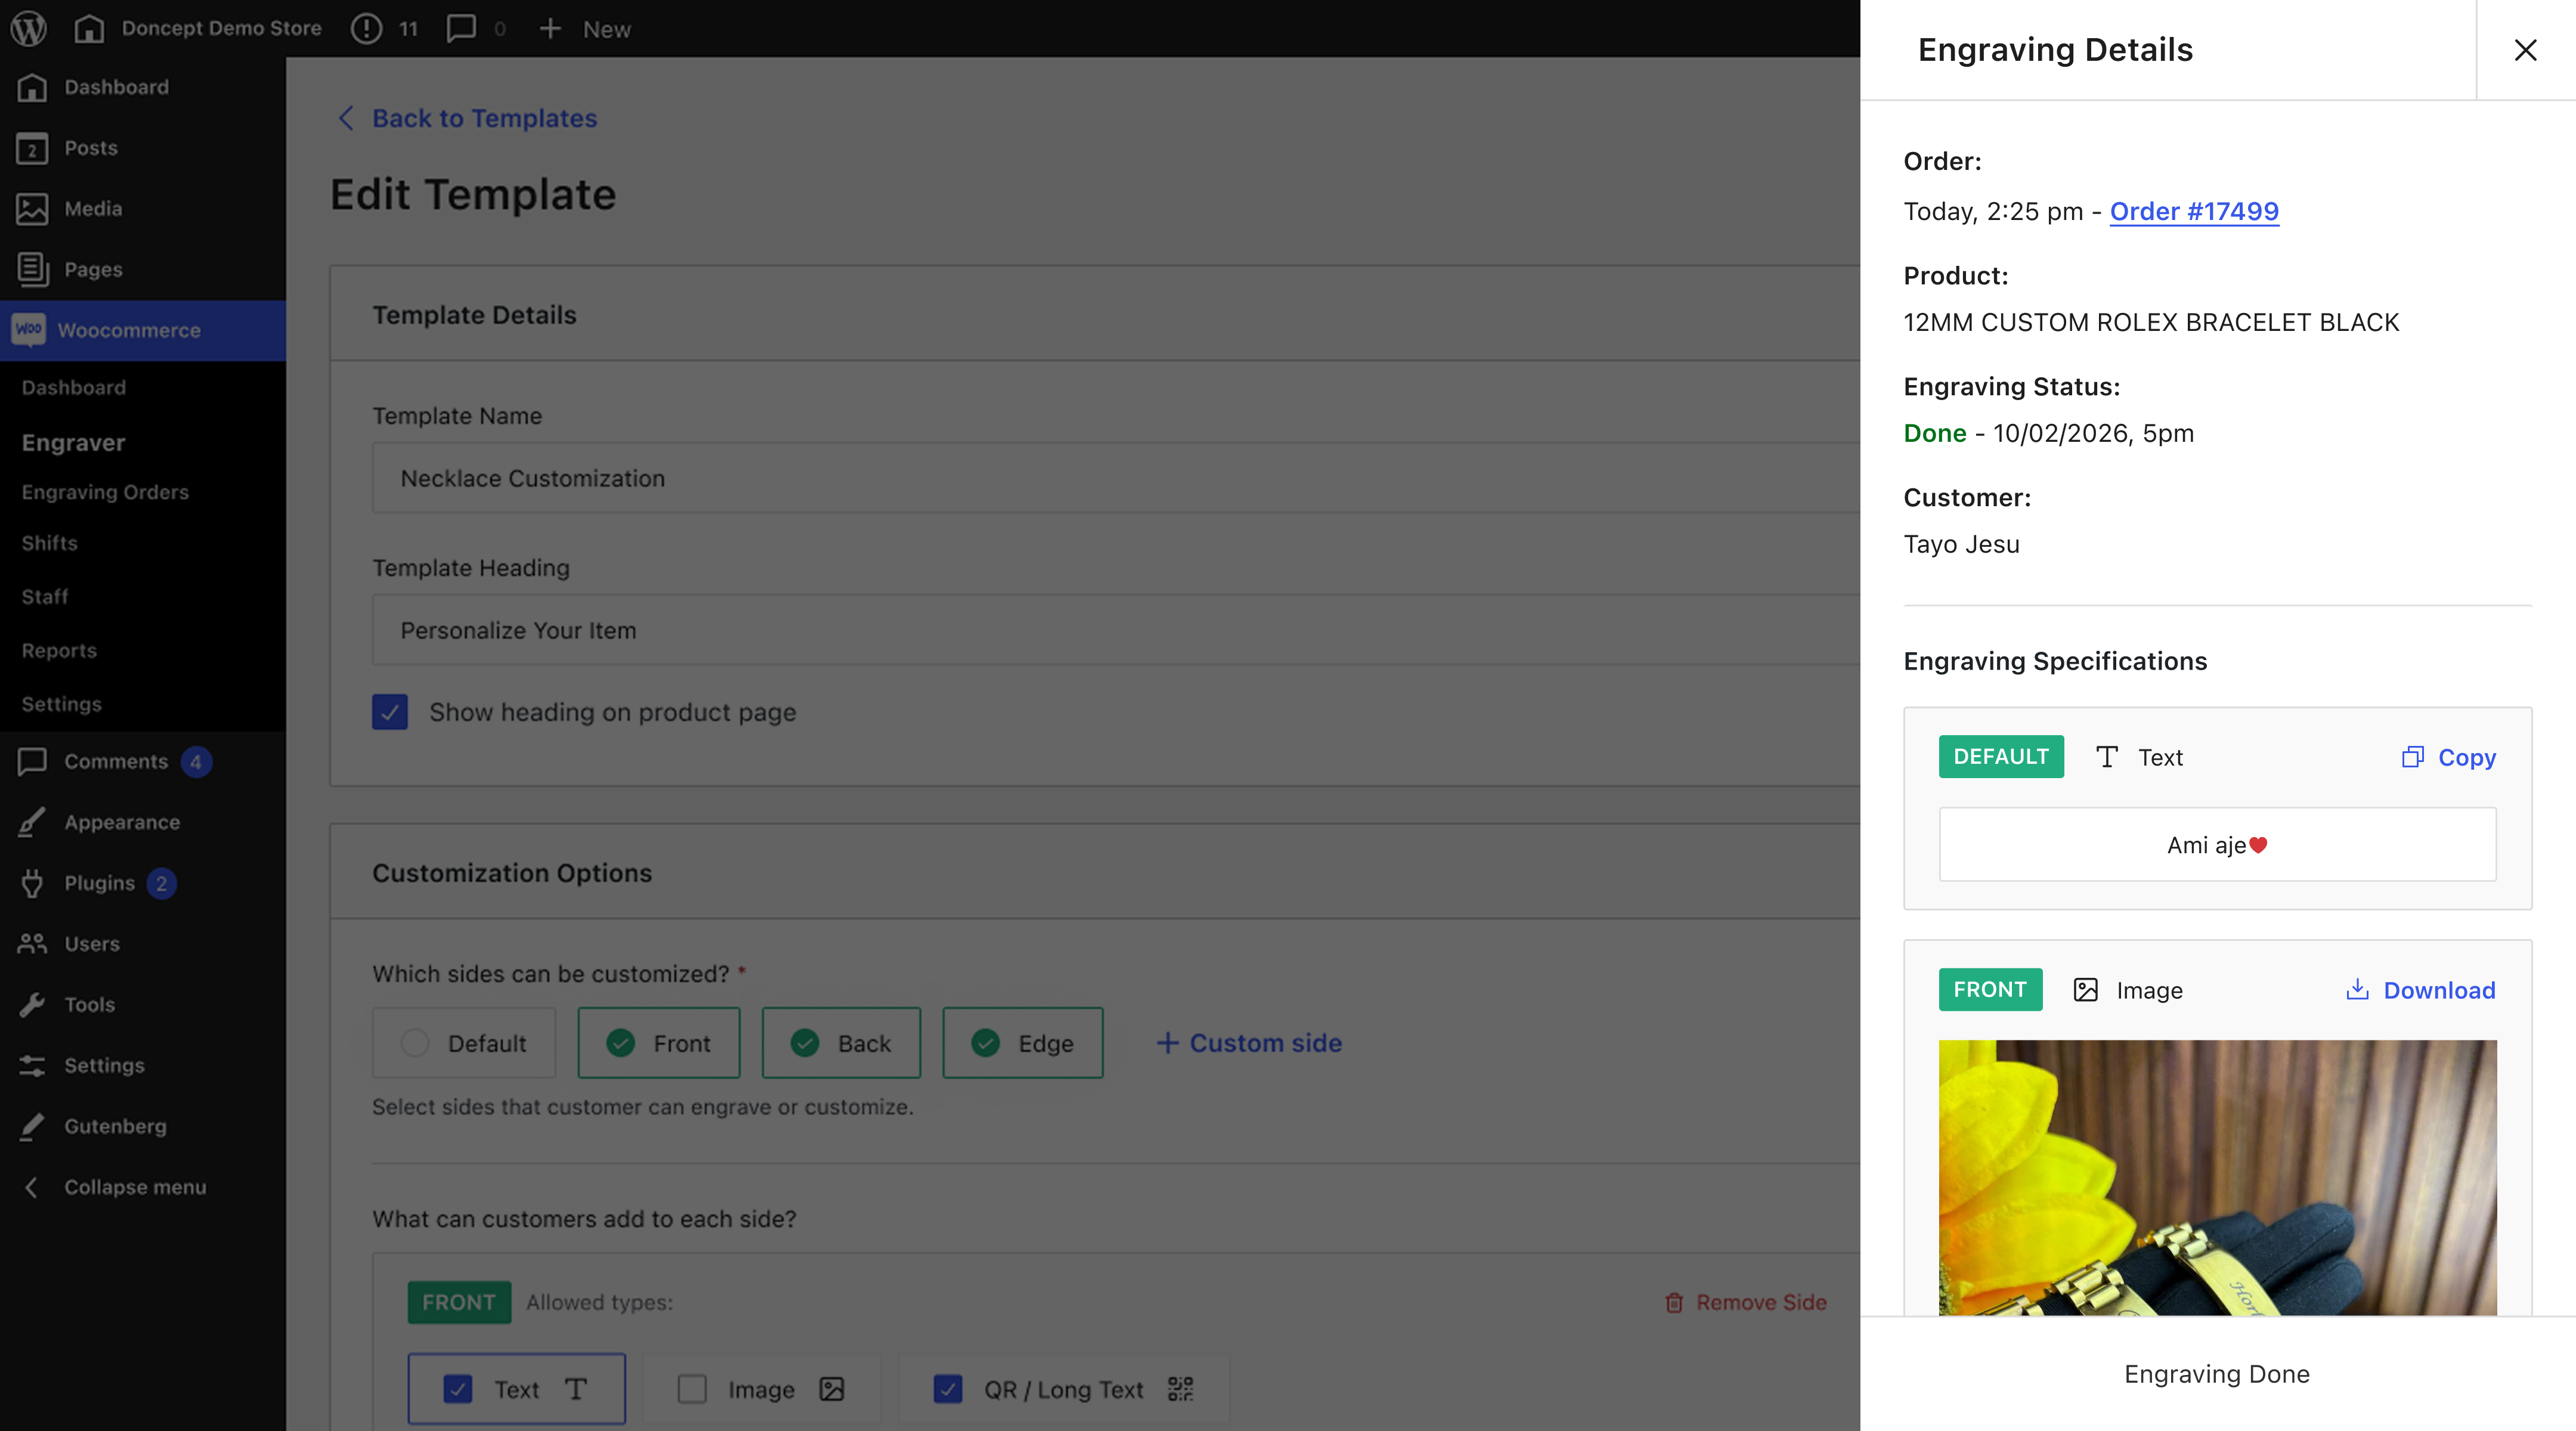Screen dimensions: 2576x1431
Task: Open the comments bubble icon in top bar
Action: pos(461,28)
